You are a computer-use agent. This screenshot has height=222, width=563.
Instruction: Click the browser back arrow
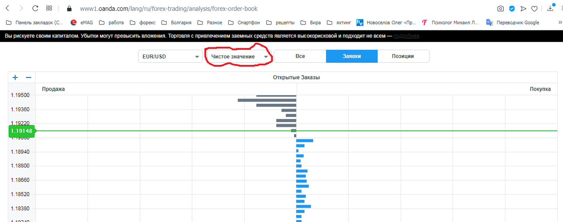click(7, 8)
